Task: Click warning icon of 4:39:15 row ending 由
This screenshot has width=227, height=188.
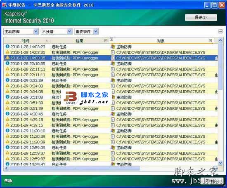Action: [7, 125]
